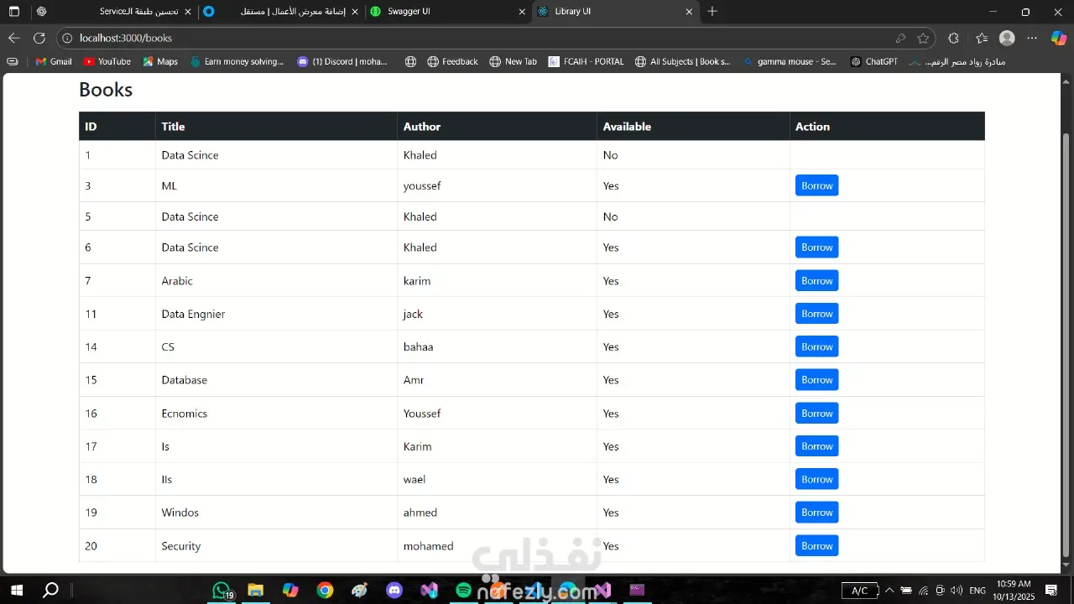Viewport: 1074px width, 604px height.
Task: Open the browser profile avatar
Action: click(1008, 38)
